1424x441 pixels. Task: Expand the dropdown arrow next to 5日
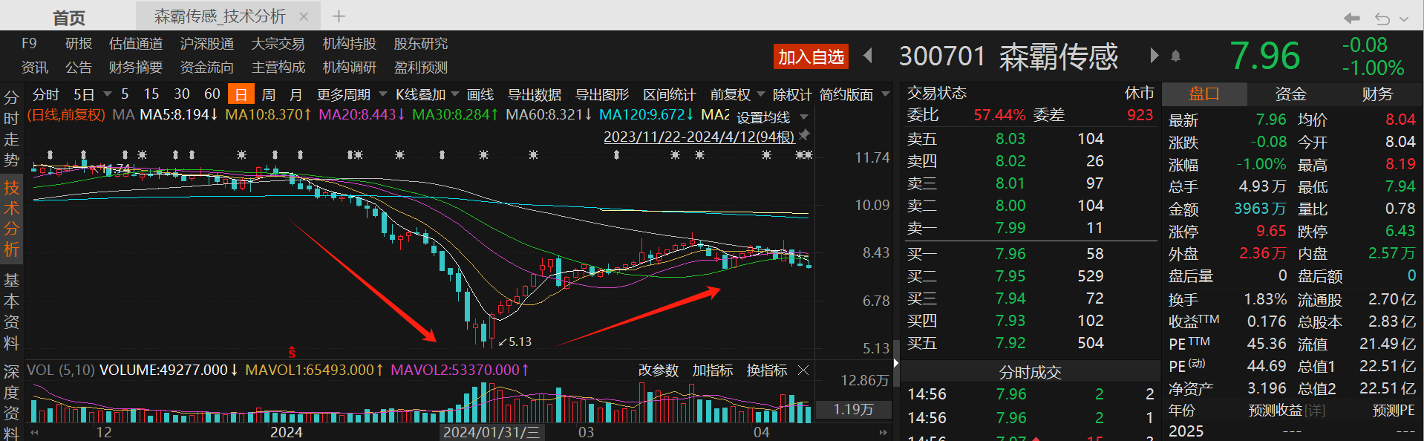click(108, 94)
